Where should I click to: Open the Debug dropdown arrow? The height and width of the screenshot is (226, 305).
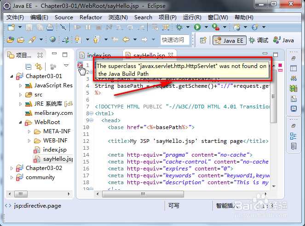coord(188,27)
